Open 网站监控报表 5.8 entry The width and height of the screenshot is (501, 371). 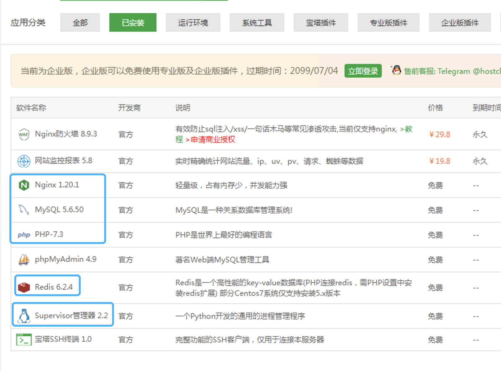point(63,161)
